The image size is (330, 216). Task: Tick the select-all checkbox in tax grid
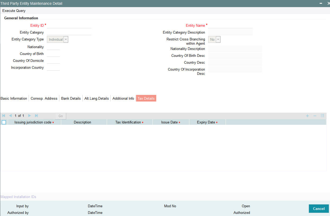coord(4,122)
